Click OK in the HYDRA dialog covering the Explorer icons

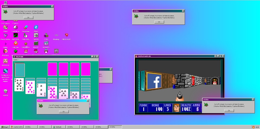[x=28, y=17]
